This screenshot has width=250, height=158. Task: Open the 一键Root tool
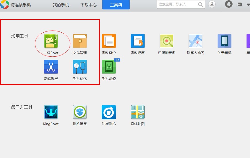pyautogui.click(x=51, y=41)
